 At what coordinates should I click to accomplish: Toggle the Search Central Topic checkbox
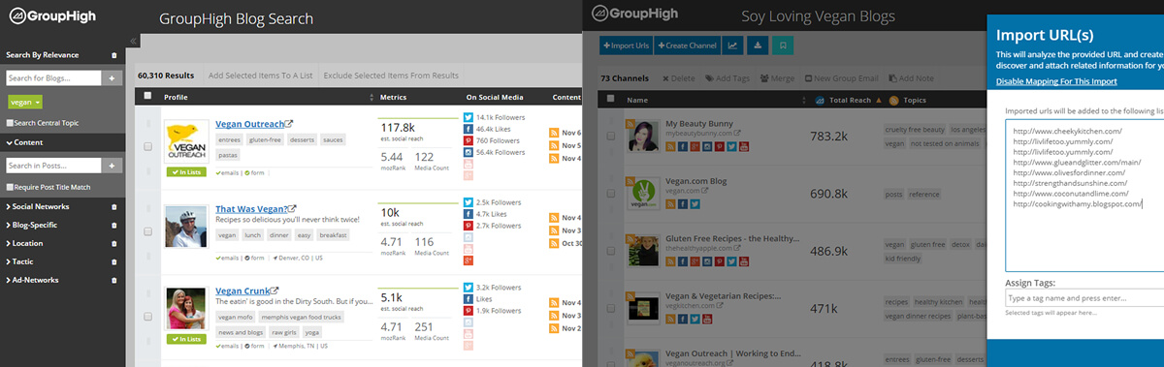[10, 123]
